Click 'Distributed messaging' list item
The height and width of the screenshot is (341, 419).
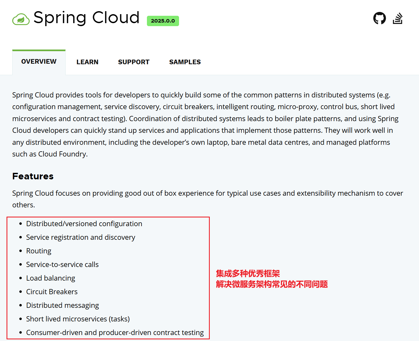tap(63, 305)
